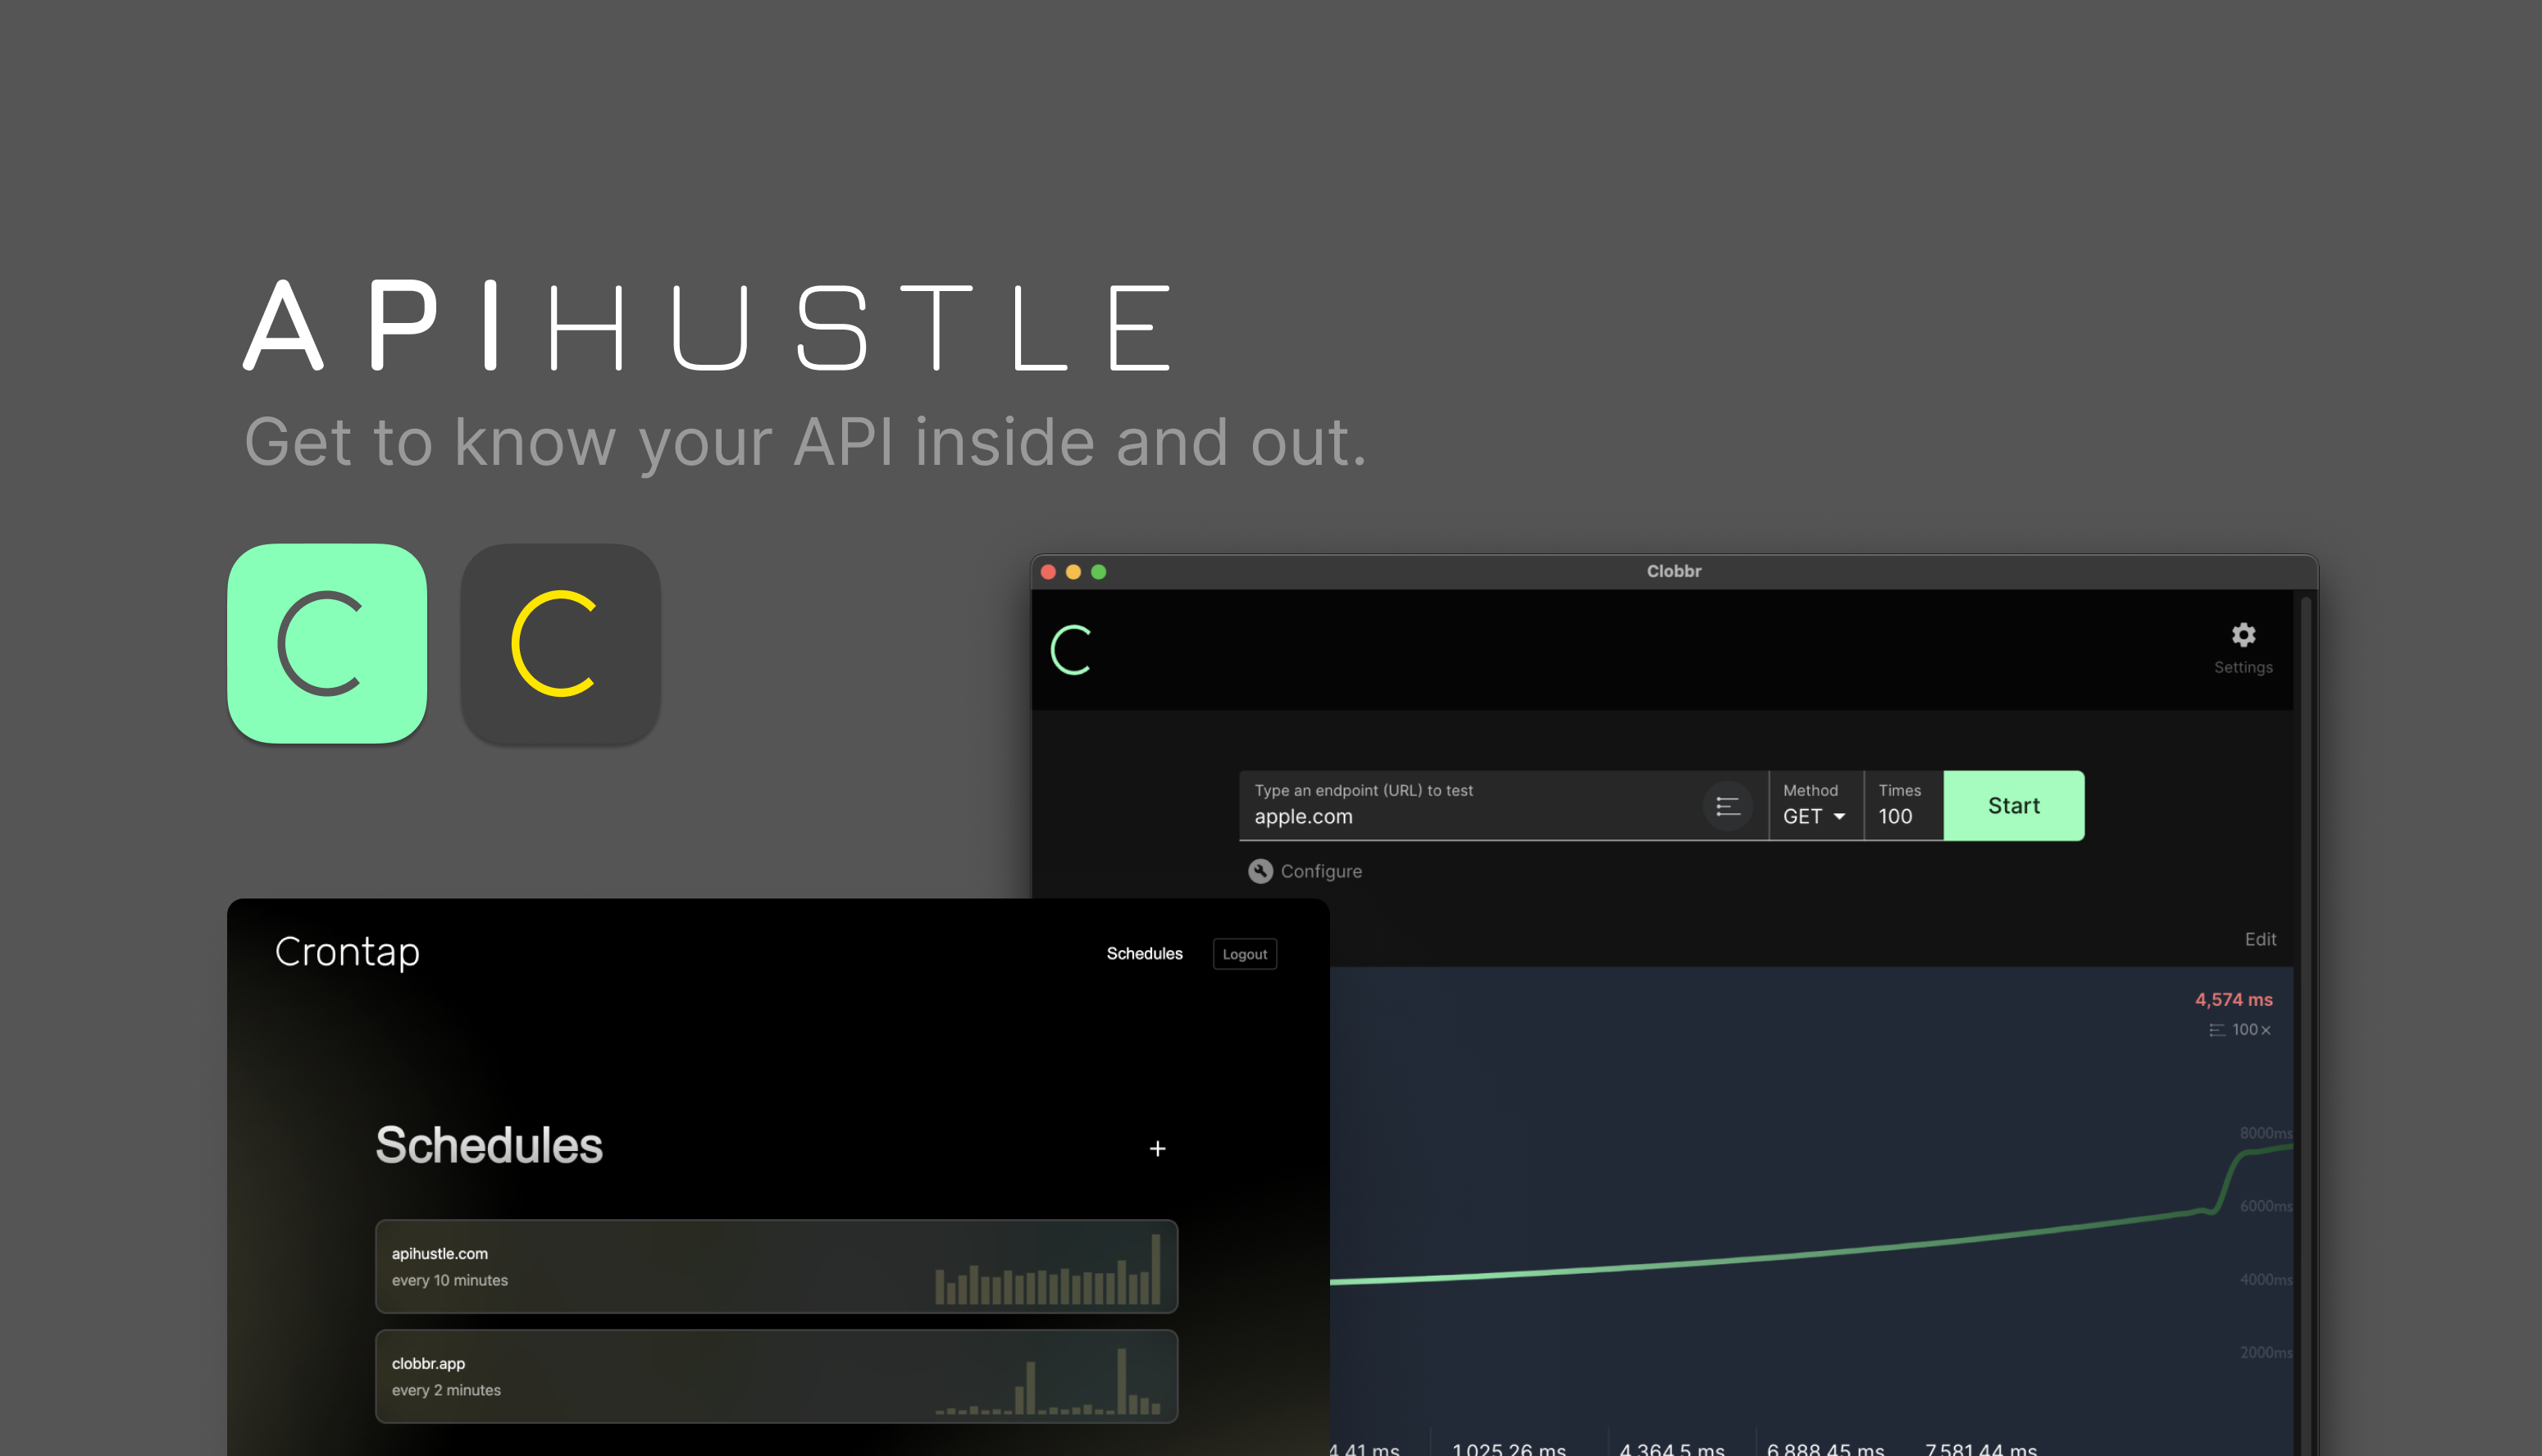Add a new schedule with the plus icon
2542x1456 pixels.
pyautogui.click(x=1157, y=1148)
